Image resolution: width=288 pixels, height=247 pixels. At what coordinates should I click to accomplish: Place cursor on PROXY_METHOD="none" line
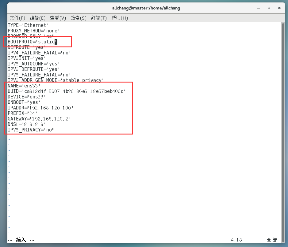[x=33, y=31]
